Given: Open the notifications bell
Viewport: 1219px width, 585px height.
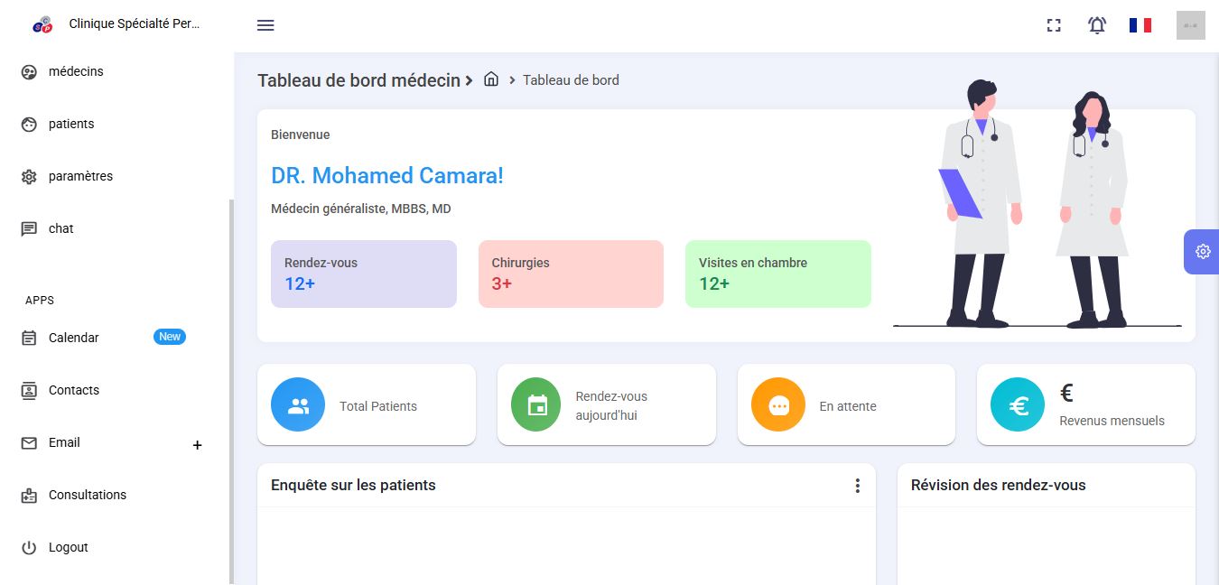Looking at the screenshot, I should (1097, 25).
